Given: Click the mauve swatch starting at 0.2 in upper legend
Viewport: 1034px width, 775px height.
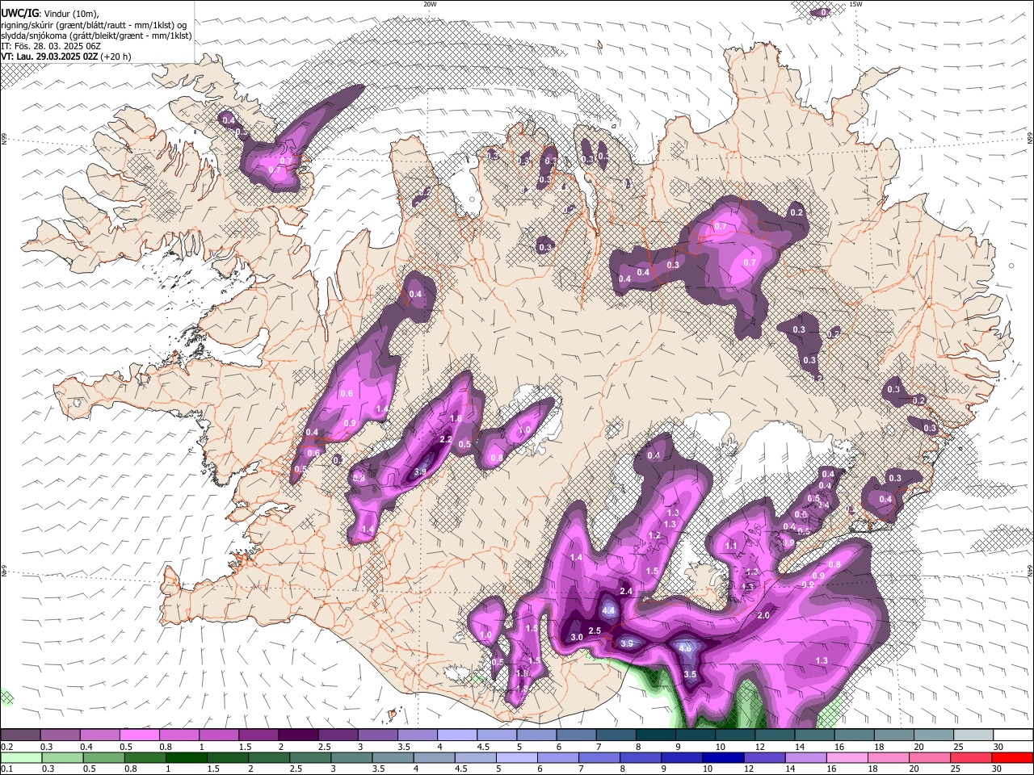Looking at the screenshot, I should (20, 735).
